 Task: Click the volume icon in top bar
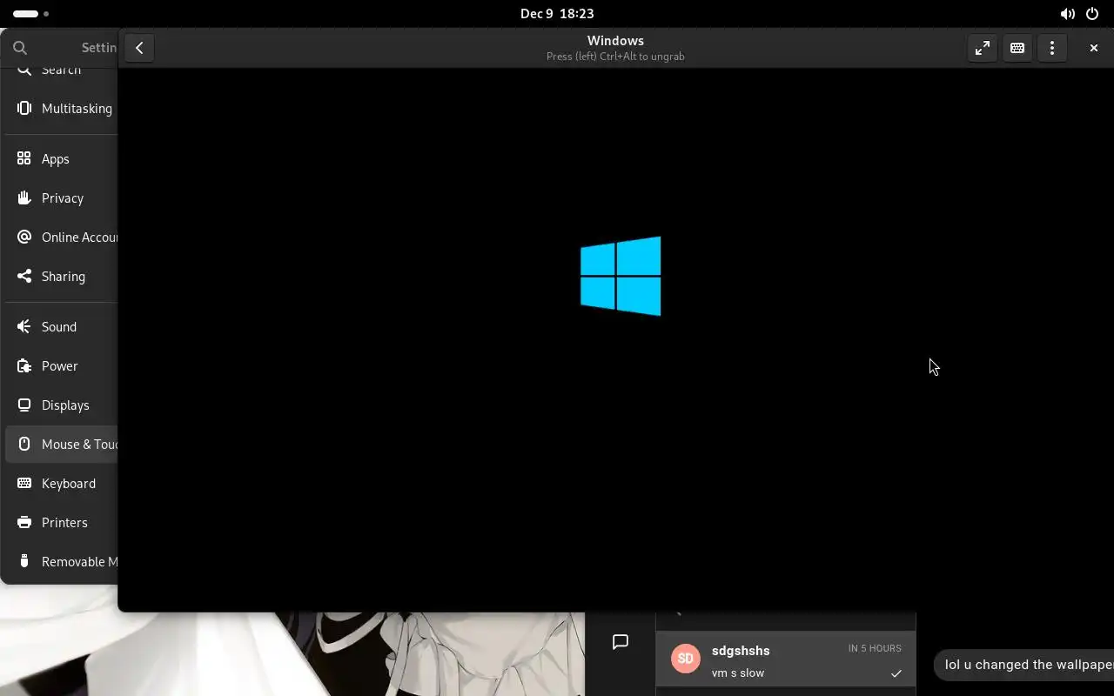(1067, 14)
